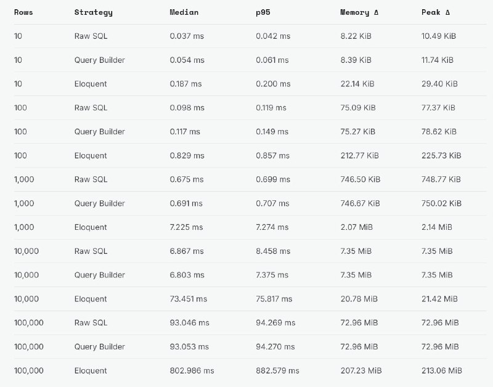
Task: Click the 75.817 ms p95 value
Action: coord(274,299)
